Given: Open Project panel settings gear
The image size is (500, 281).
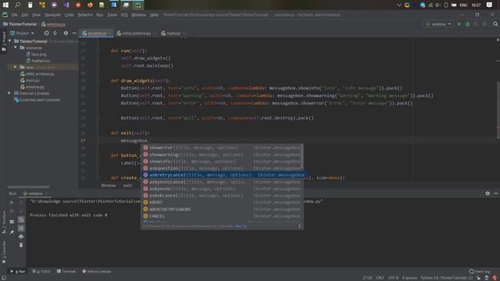Looking at the screenshot, I should pyautogui.click(x=66, y=33).
